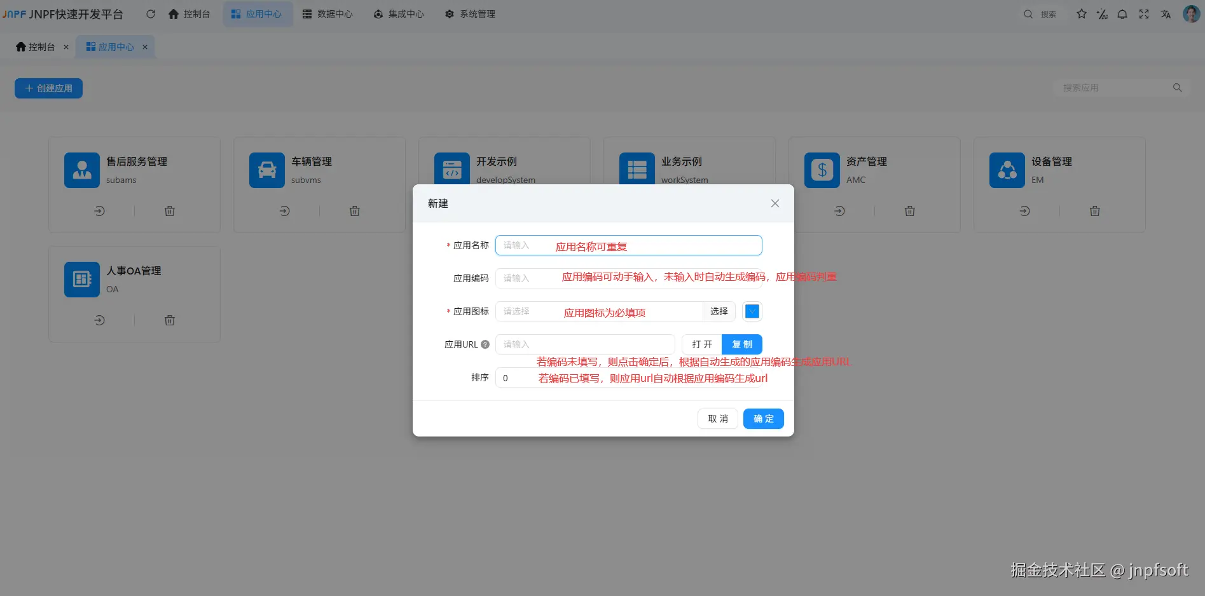This screenshot has height=596, width=1205.
Task: Open the 业务示例 app icon
Action: pyautogui.click(x=637, y=169)
